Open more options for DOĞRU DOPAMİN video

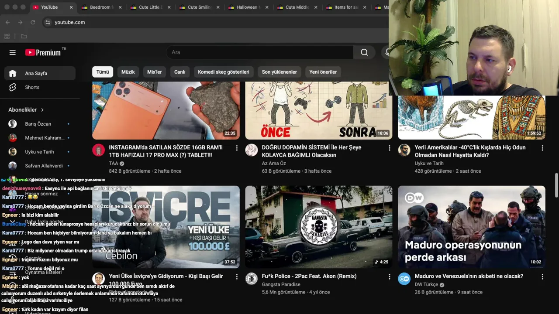[390, 148]
